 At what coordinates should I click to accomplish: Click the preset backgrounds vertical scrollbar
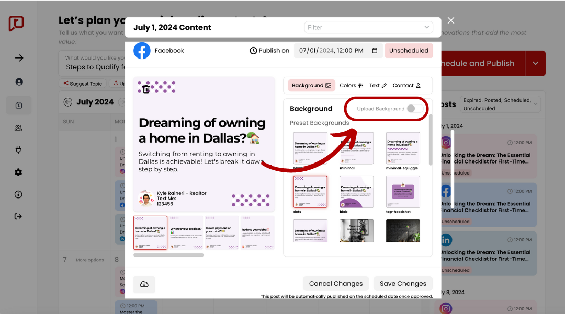tap(431, 139)
